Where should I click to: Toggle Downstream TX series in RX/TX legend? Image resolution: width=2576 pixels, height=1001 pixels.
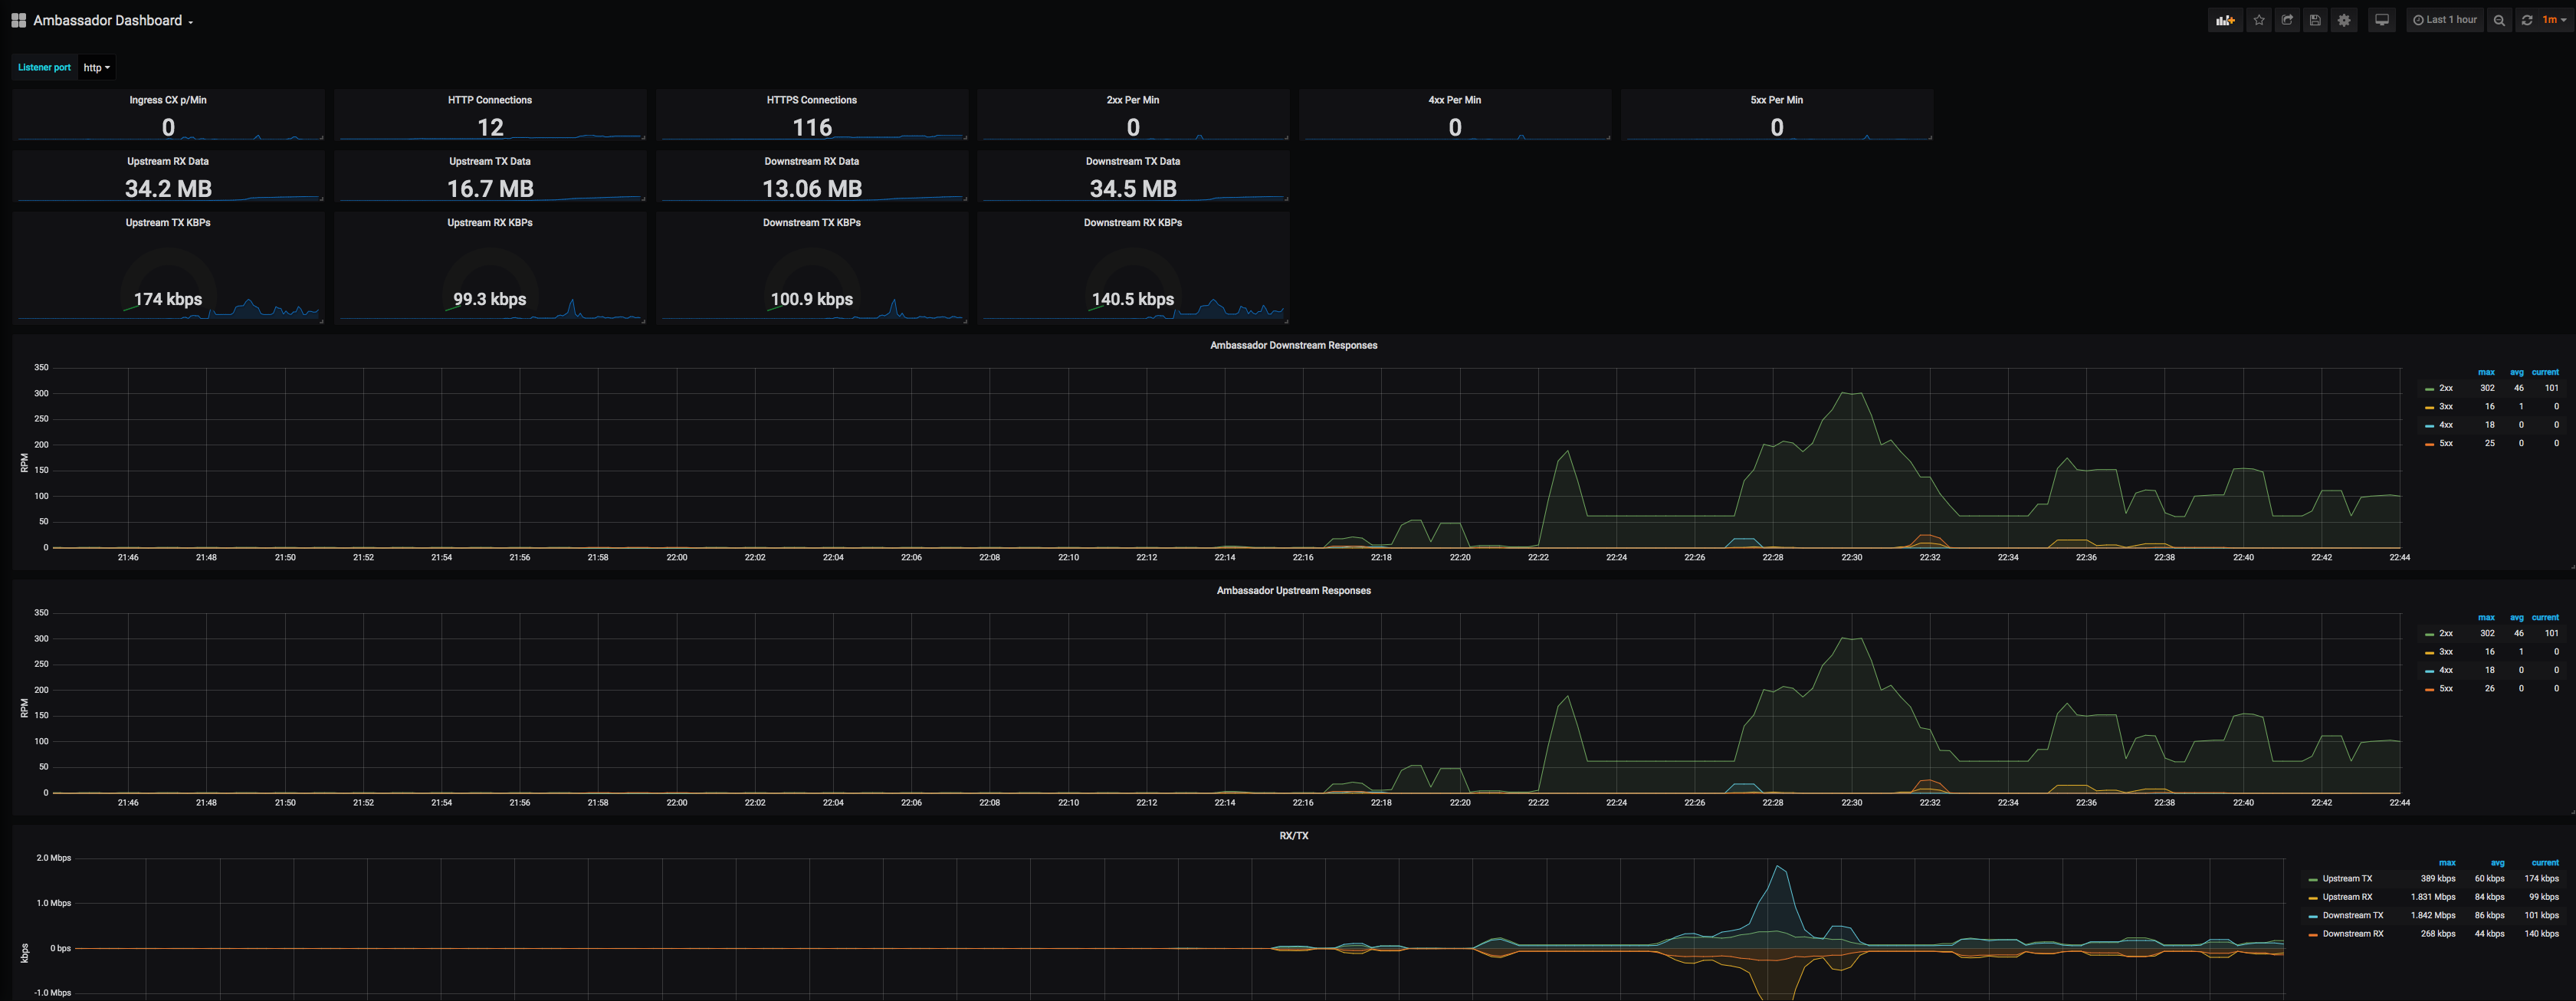click(x=2352, y=916)
